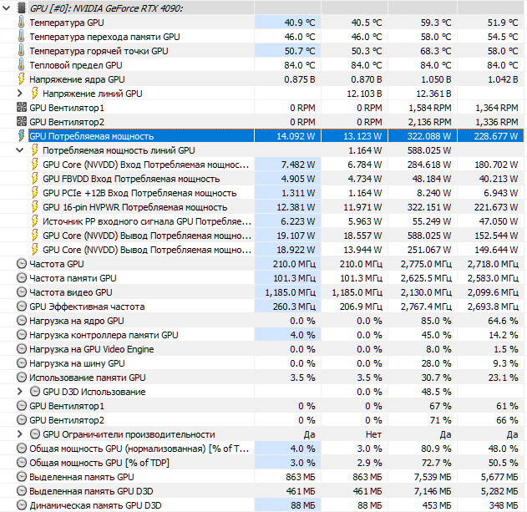This screenshot has width=527, height=512.
Task: Click the 72.7 % of TDP maximum value
Action: (x=436, y=463)
